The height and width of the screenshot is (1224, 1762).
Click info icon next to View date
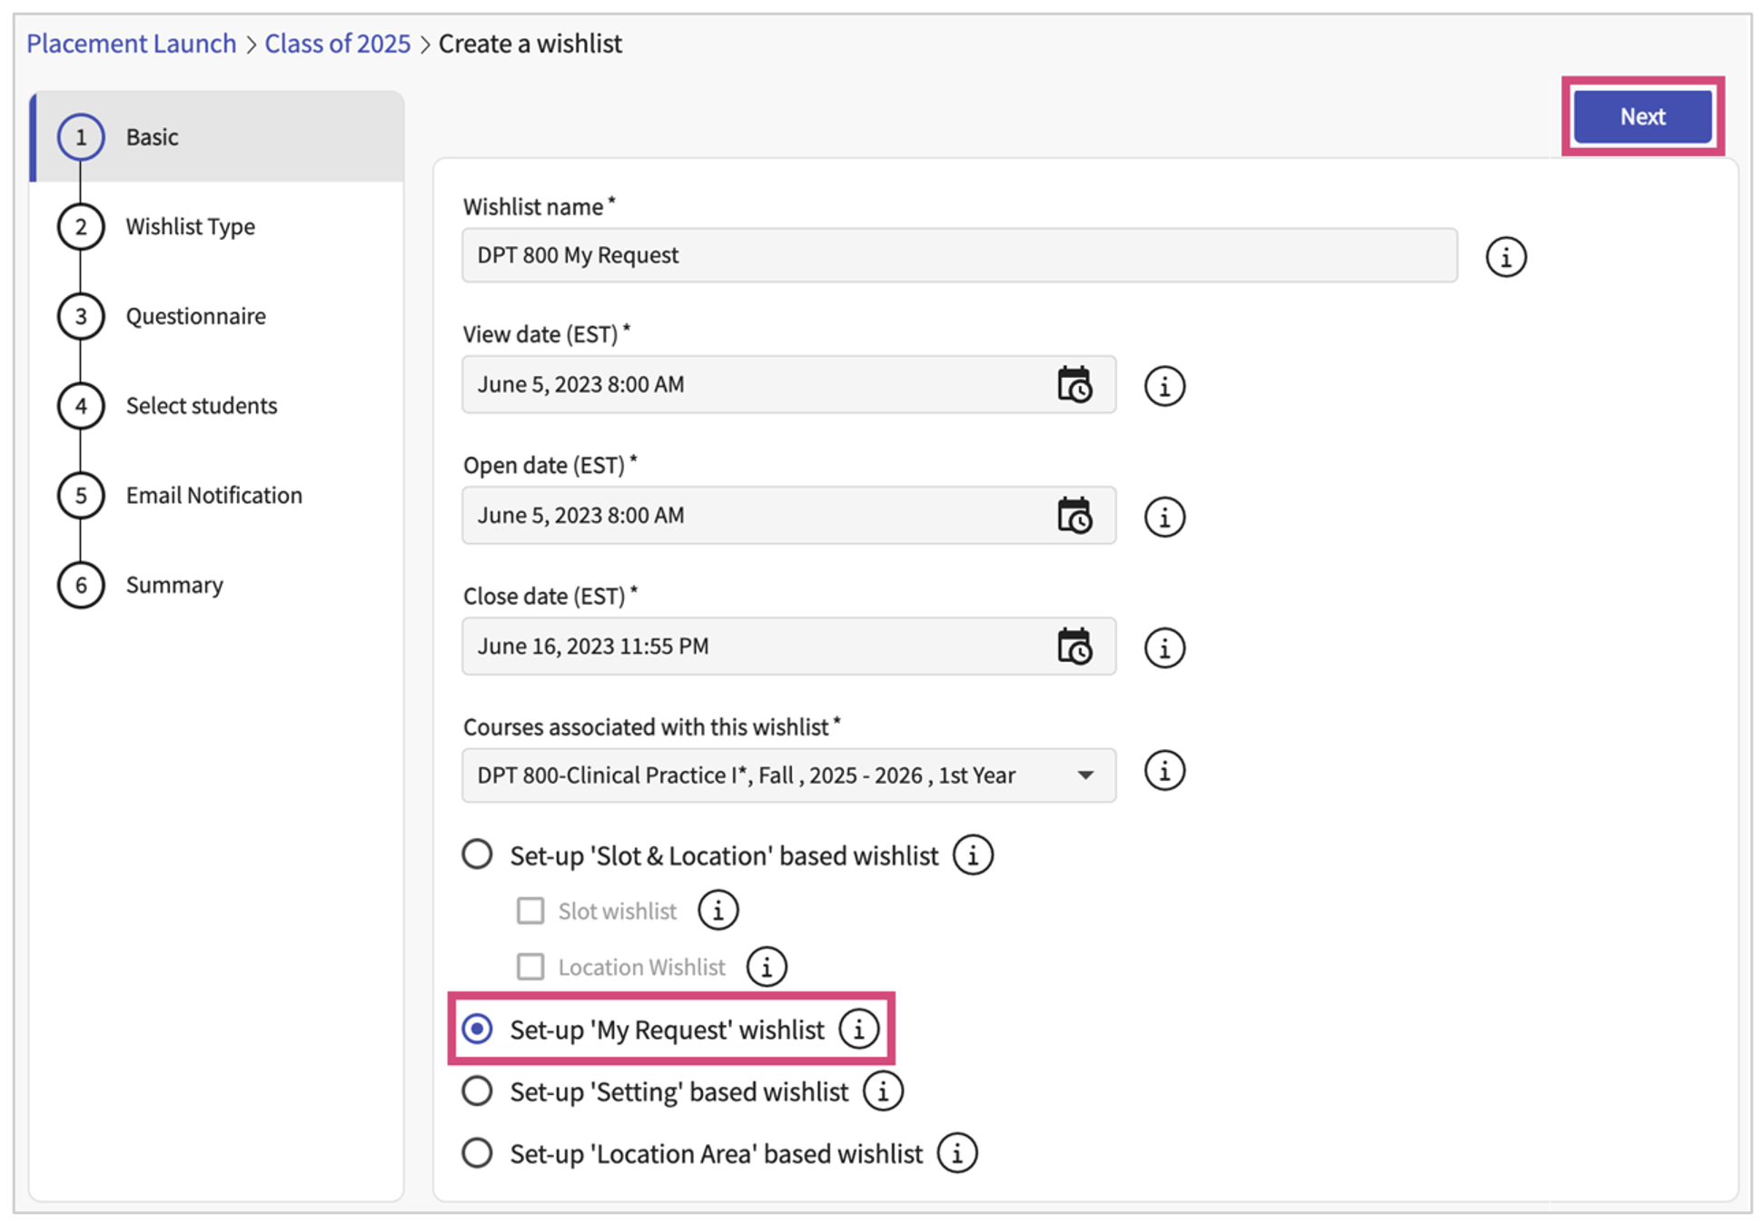point(1163,386)
